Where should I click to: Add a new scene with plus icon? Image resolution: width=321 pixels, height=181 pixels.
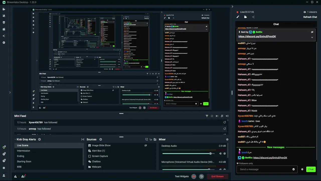click(39, 139)
